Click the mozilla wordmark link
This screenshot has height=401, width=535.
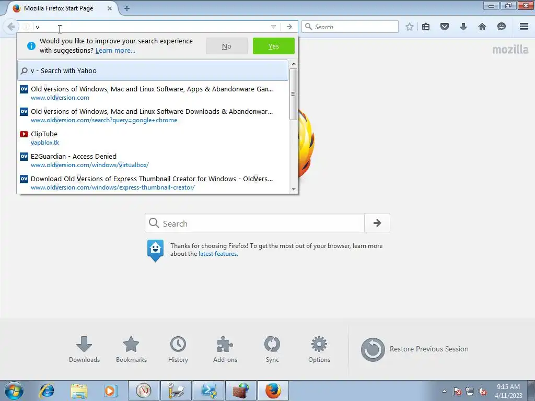(x=510, y=50)
